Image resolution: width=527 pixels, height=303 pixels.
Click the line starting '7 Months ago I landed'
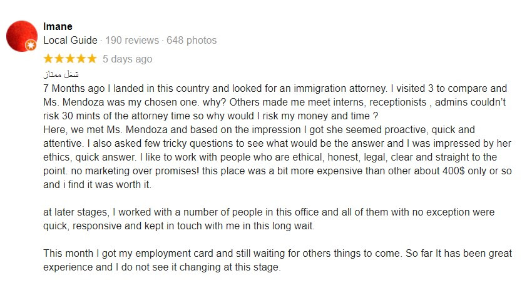coord(275,89)
